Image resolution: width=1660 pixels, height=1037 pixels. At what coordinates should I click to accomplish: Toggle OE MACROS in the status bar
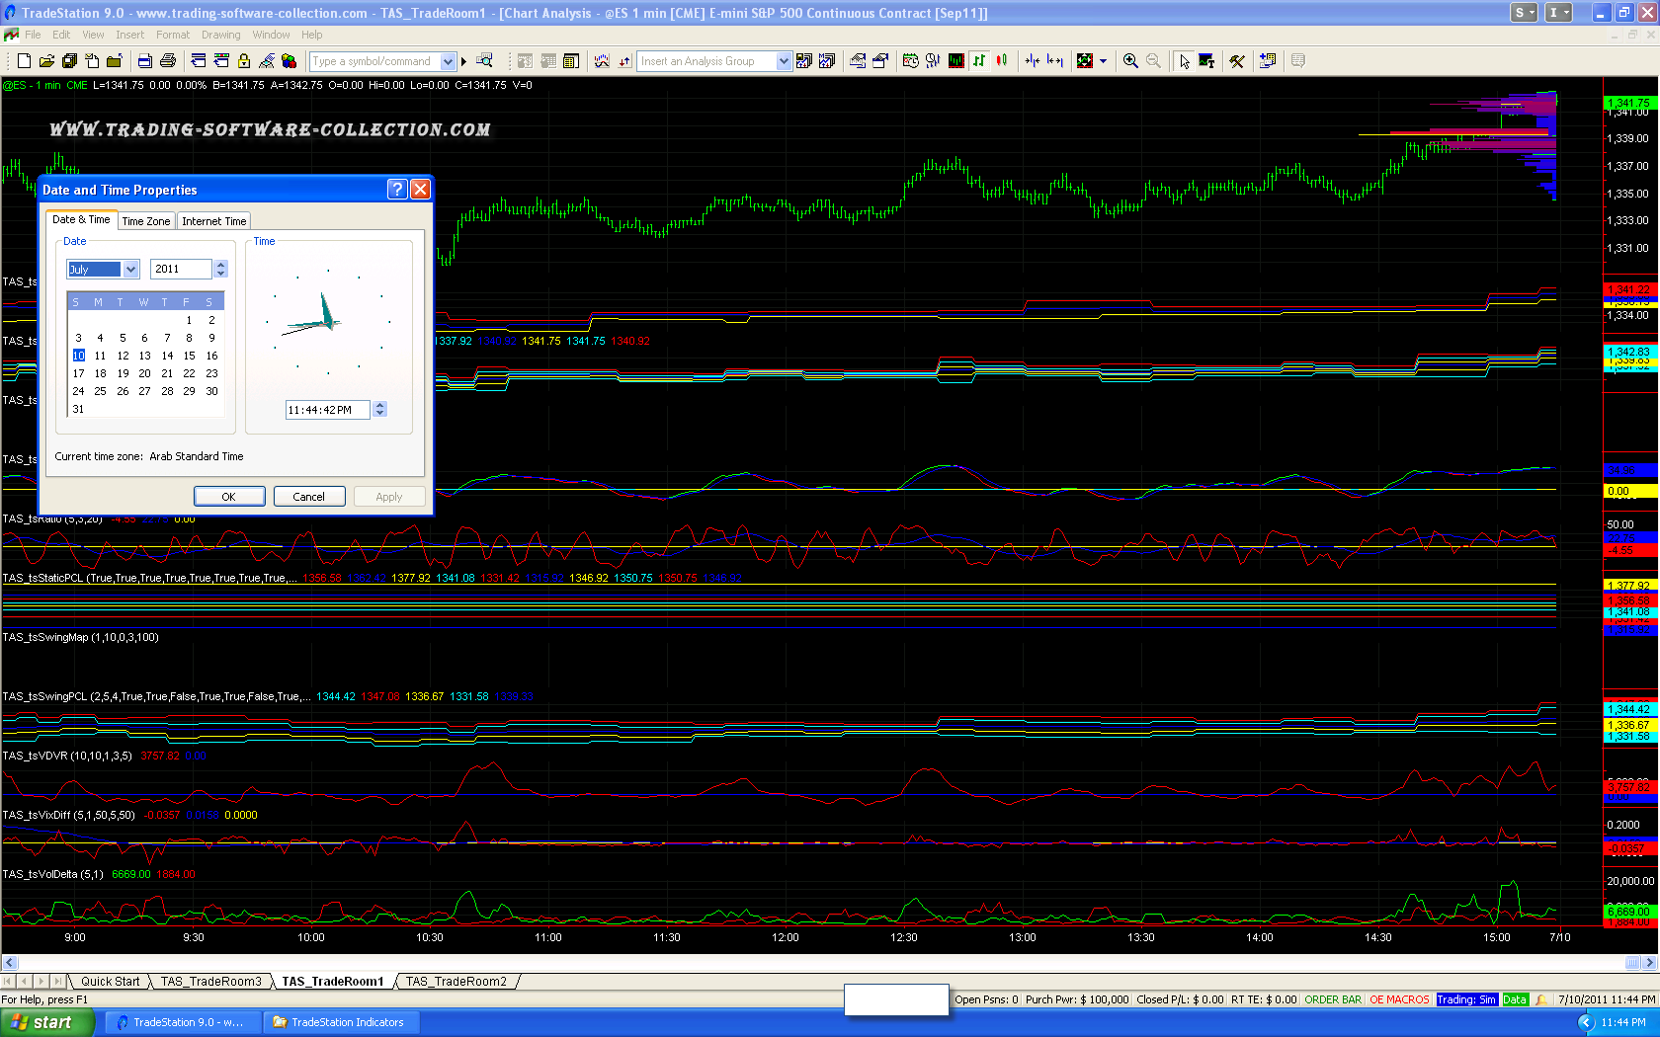1398,999
